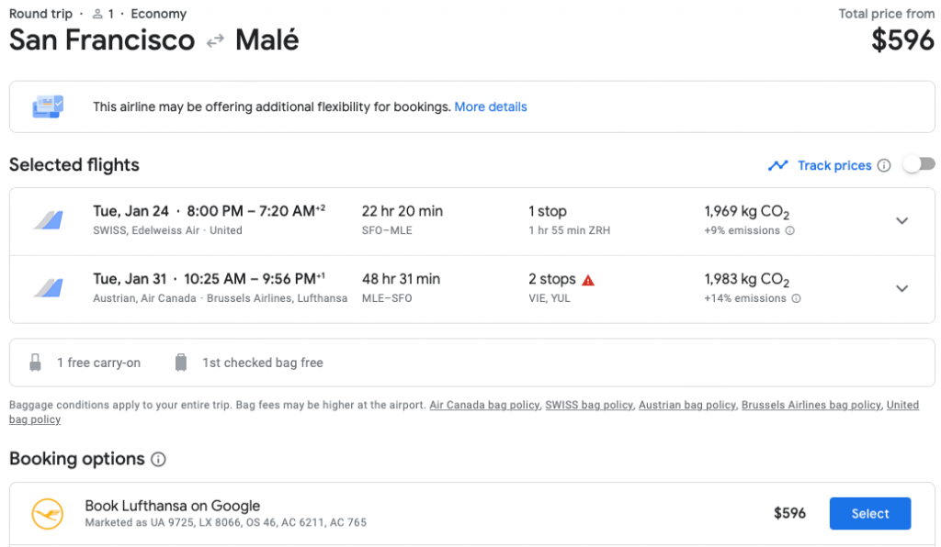
Task: Click the Track prices label
Action: point(834,166)
